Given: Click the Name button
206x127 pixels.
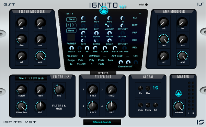Looking at the screenshot, I should click(71, 30).
